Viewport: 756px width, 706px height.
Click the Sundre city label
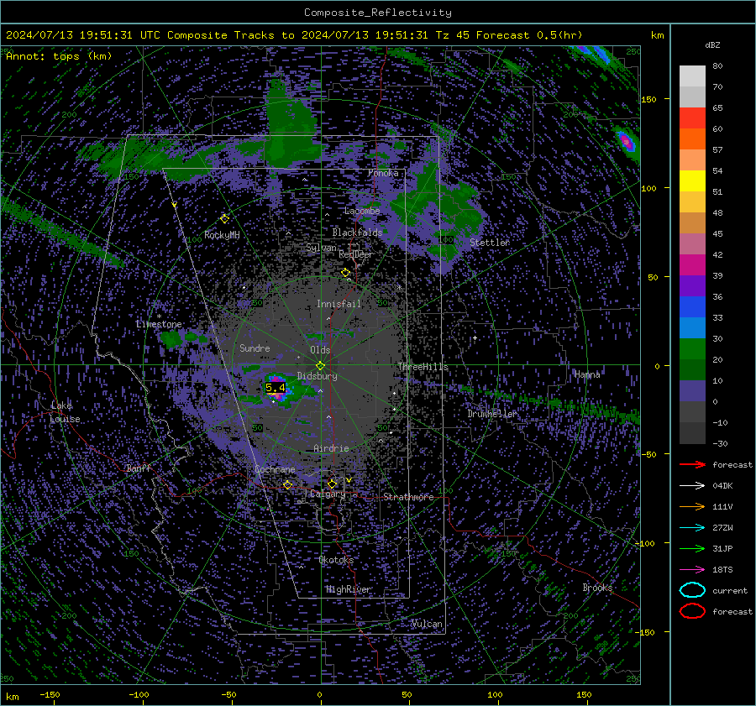point(255,348)
